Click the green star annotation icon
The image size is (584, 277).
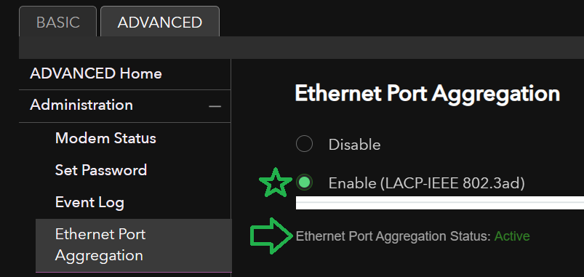coord(275,182)
